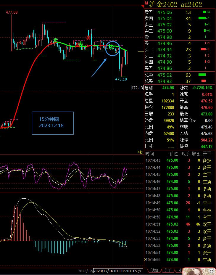Click the crosshair date label 2023/12/16 01:00~01:15
The image size is (216, 275).
(118, 271)
